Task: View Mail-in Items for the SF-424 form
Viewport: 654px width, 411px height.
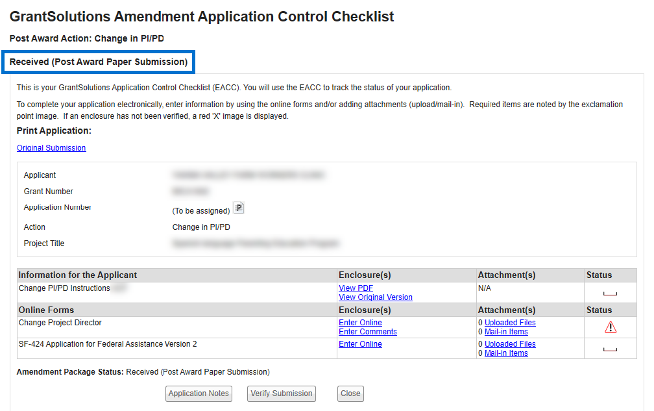Action: pyautogui.click(x=506, y=353)
